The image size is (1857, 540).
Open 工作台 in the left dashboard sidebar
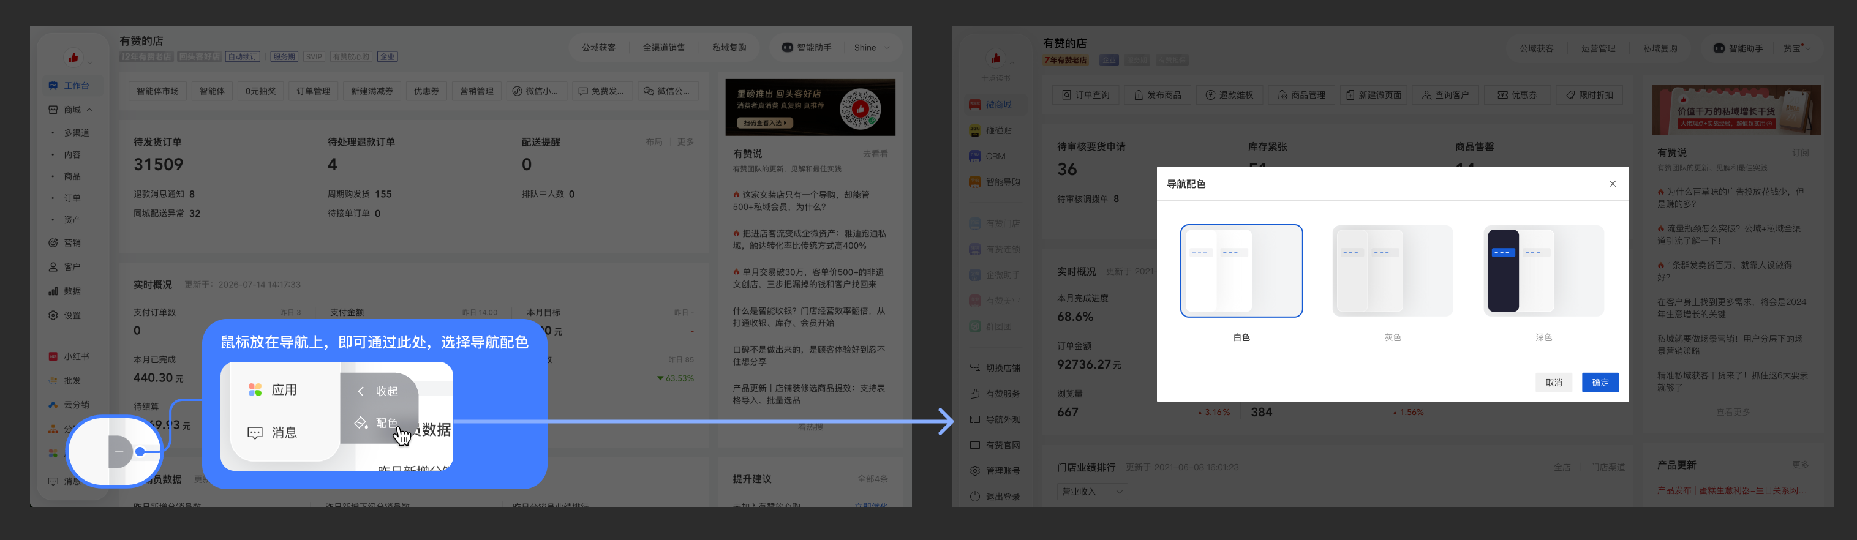pos(70,86)
